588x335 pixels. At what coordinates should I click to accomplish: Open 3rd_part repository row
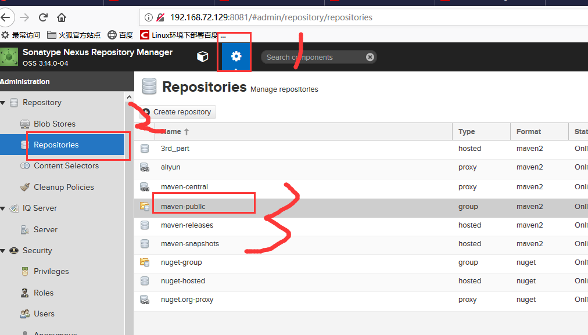361,149
